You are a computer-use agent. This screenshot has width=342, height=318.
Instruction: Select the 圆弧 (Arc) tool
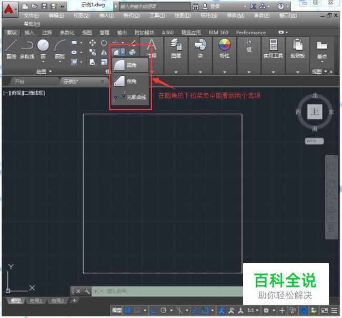pos(60,49)
